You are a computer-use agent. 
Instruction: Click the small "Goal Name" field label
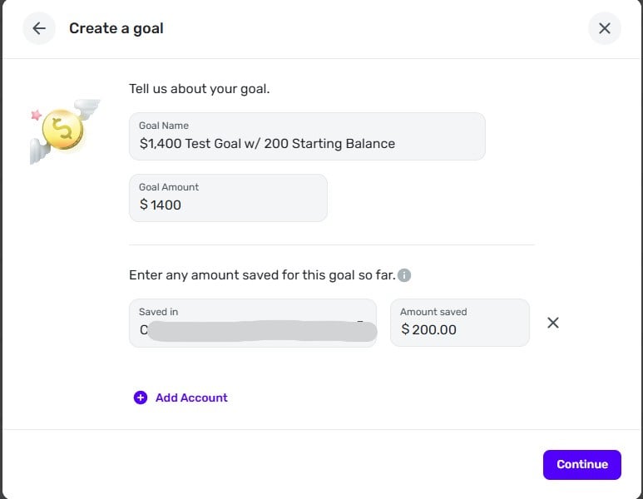tap(164, 126)
